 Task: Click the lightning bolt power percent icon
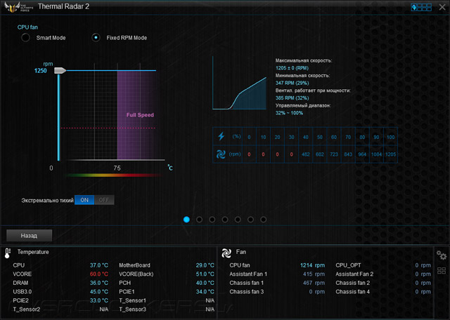click(x=221, y=136)
